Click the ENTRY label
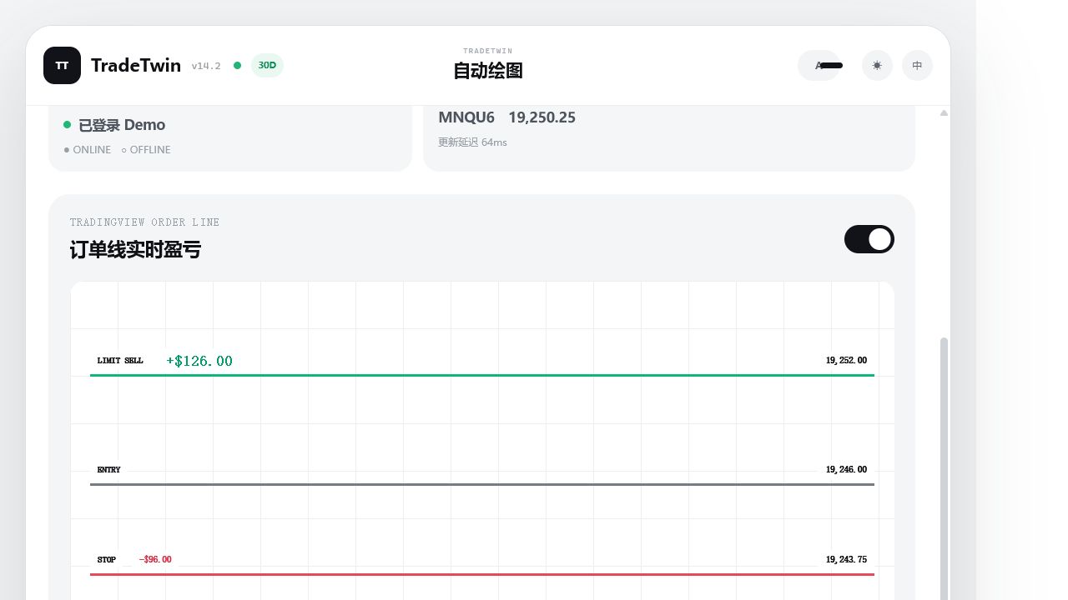The height and width of the screenshot is (600, 1068). [x=108, y=470]
